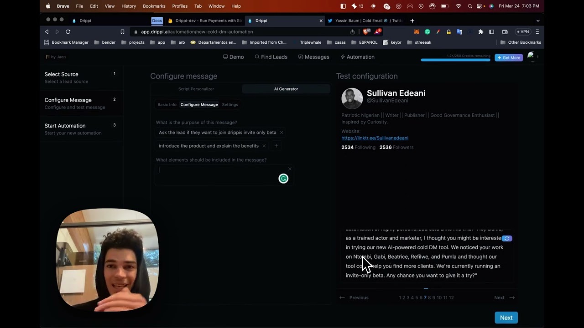Add another purpose with plus icon
Viewport: 584px width, 328px height.
[x=276, y=146]
